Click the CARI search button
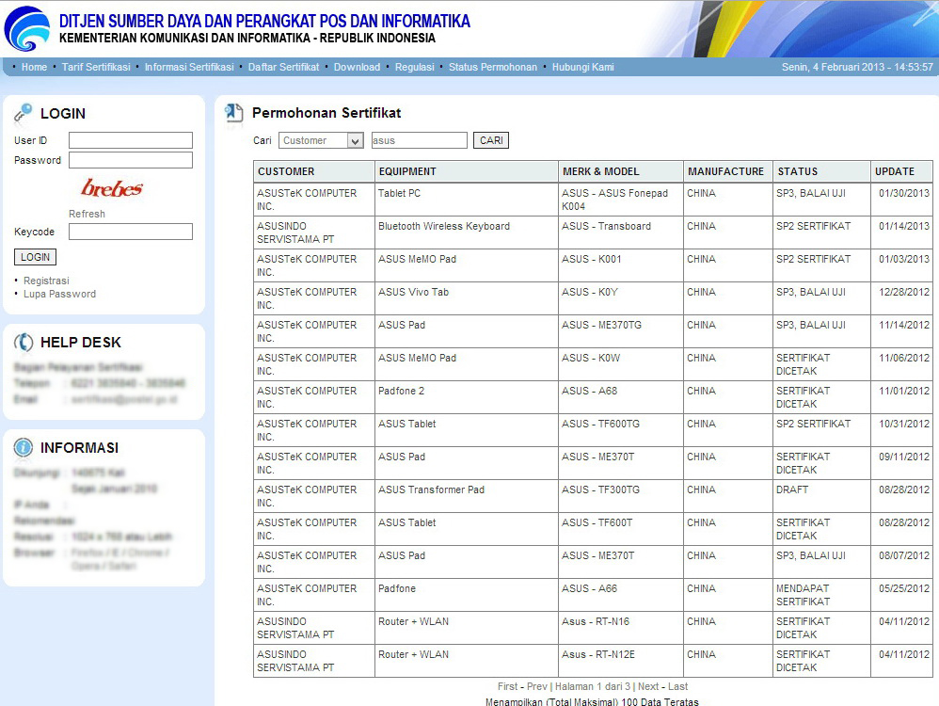Viewport: 939px width, 706px height. (491, 140)
